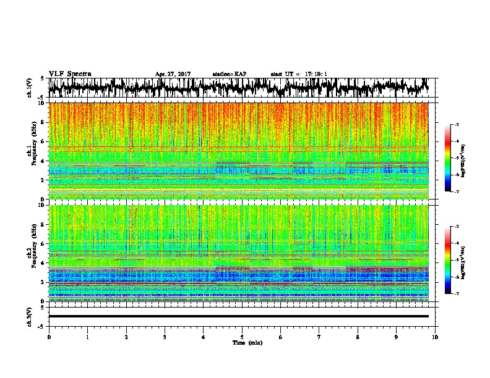Click the "Time (min)" x-axis label
Viewport: 490px width, 378px height.
point(247,343)
